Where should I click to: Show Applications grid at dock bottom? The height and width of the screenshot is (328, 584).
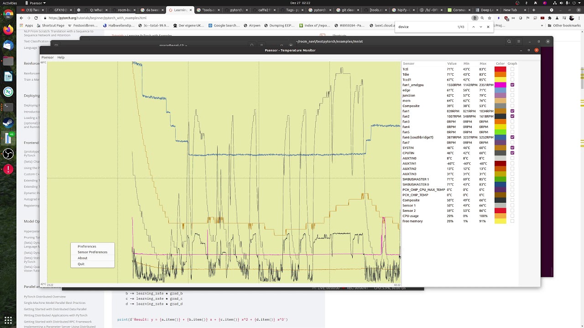pyautogui.click(x=8, y=320)
